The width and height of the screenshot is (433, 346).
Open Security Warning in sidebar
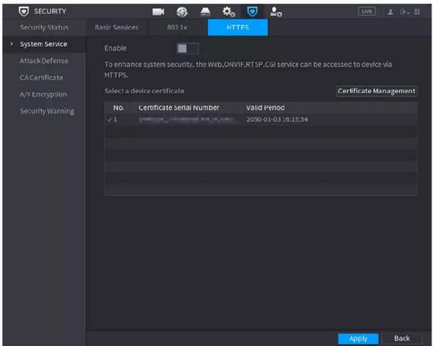(47, 111)
